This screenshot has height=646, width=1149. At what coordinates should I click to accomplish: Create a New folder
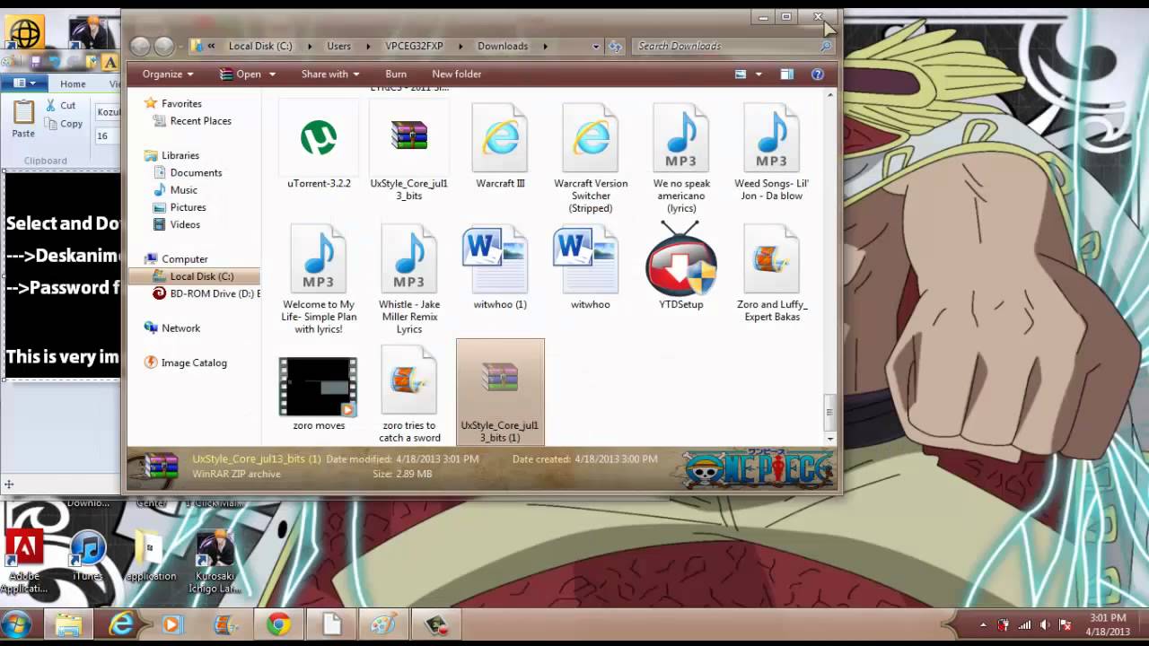pyautogui.click(x=456, y=74)
